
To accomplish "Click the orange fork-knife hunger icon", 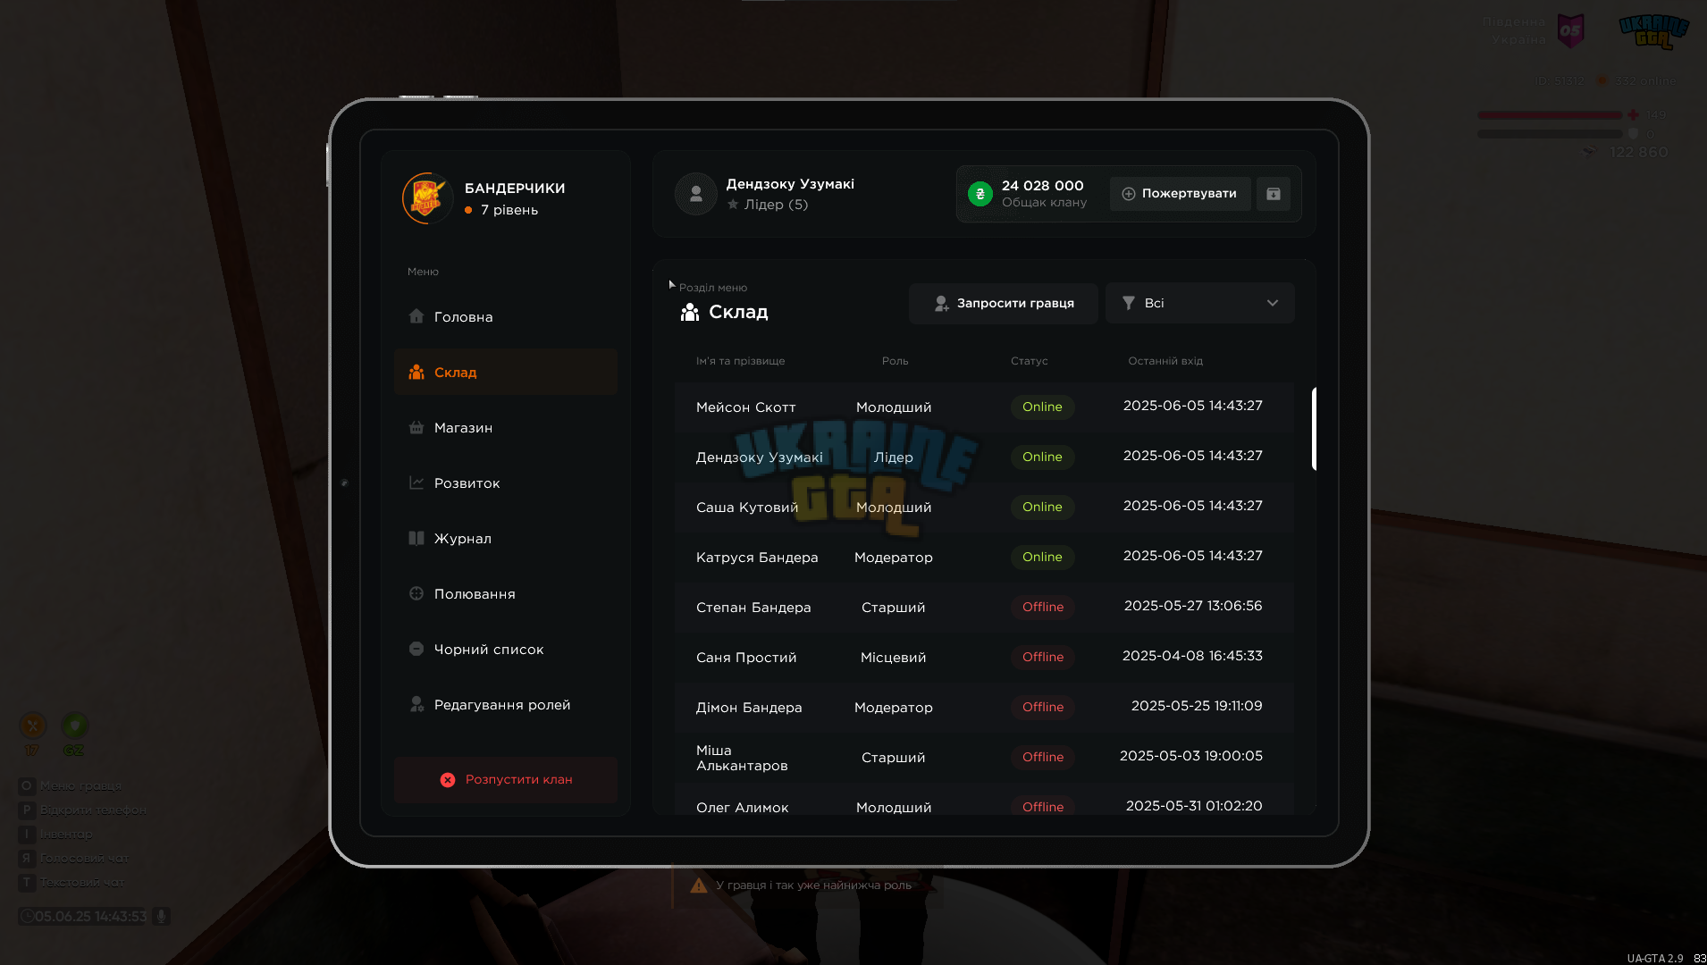I will point(33,726).
